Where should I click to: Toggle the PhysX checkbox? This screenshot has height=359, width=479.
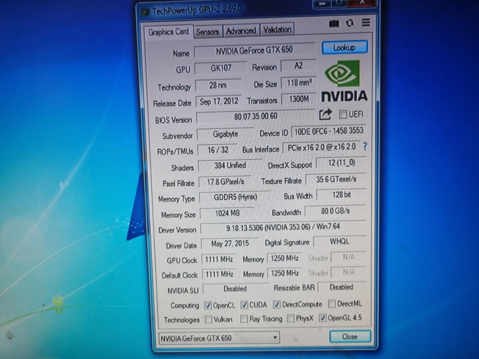pyautogui.click(x=290, y=318)
